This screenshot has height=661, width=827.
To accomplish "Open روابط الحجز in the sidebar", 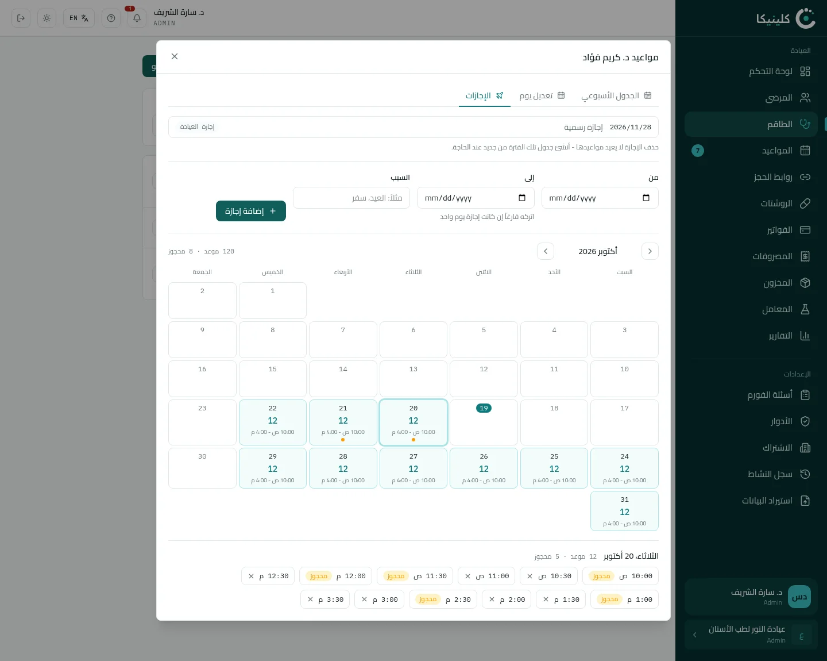I will point(751,177).
